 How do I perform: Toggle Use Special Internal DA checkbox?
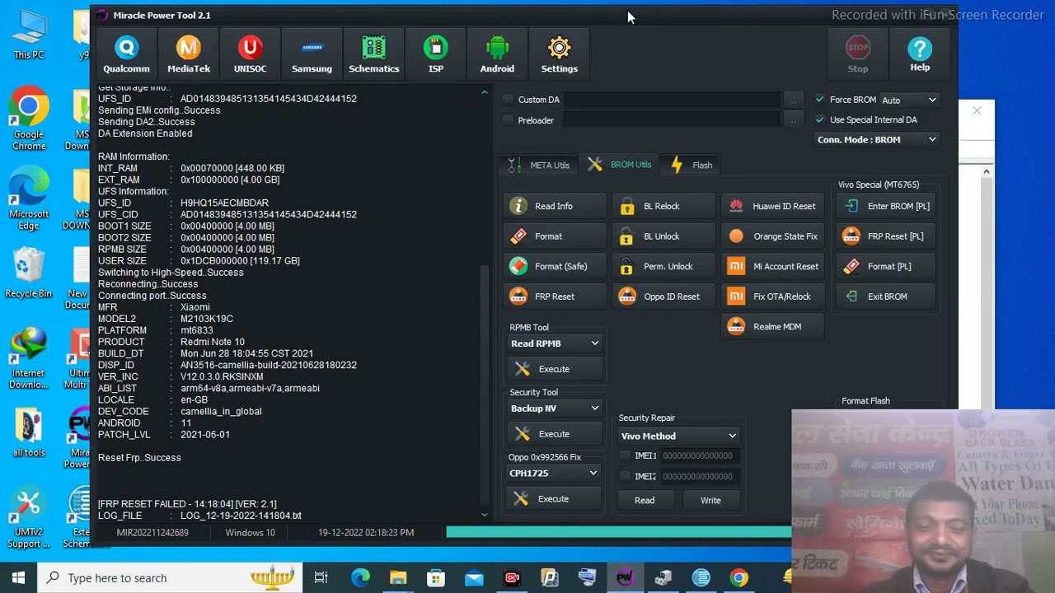click(819, 119)
